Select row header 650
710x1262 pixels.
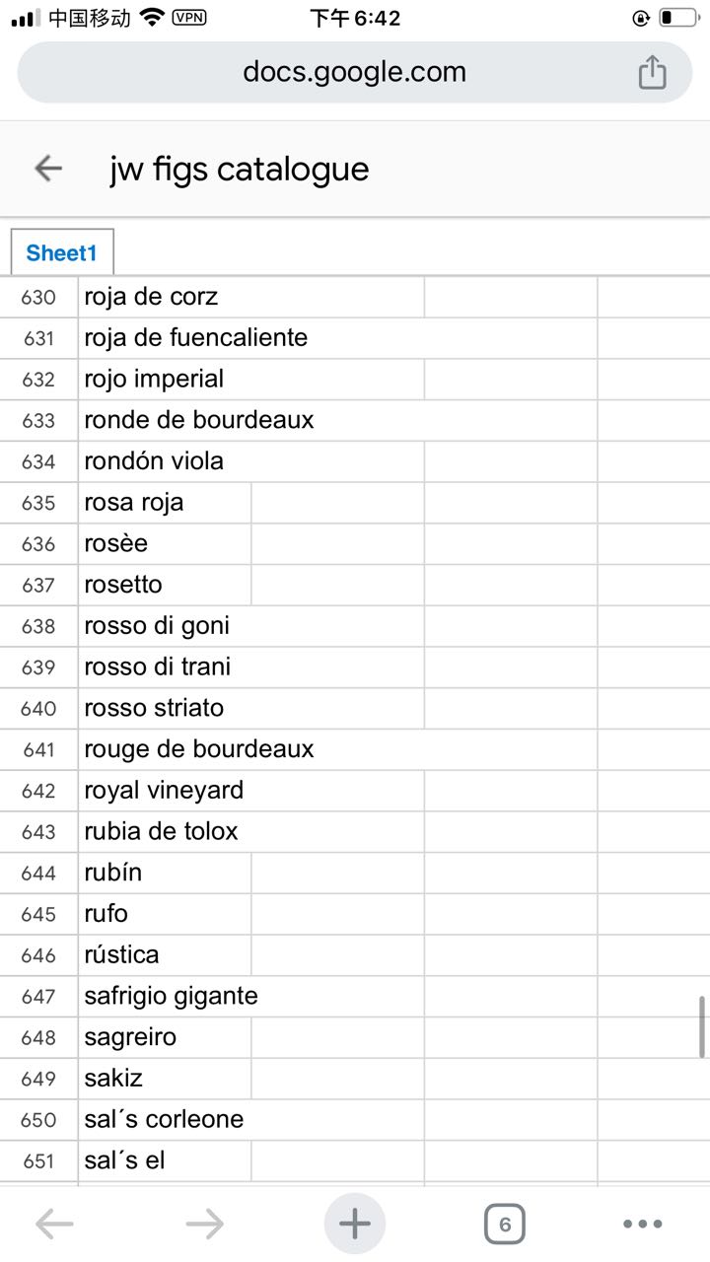pyautogui.click(x=38, y=1119)
